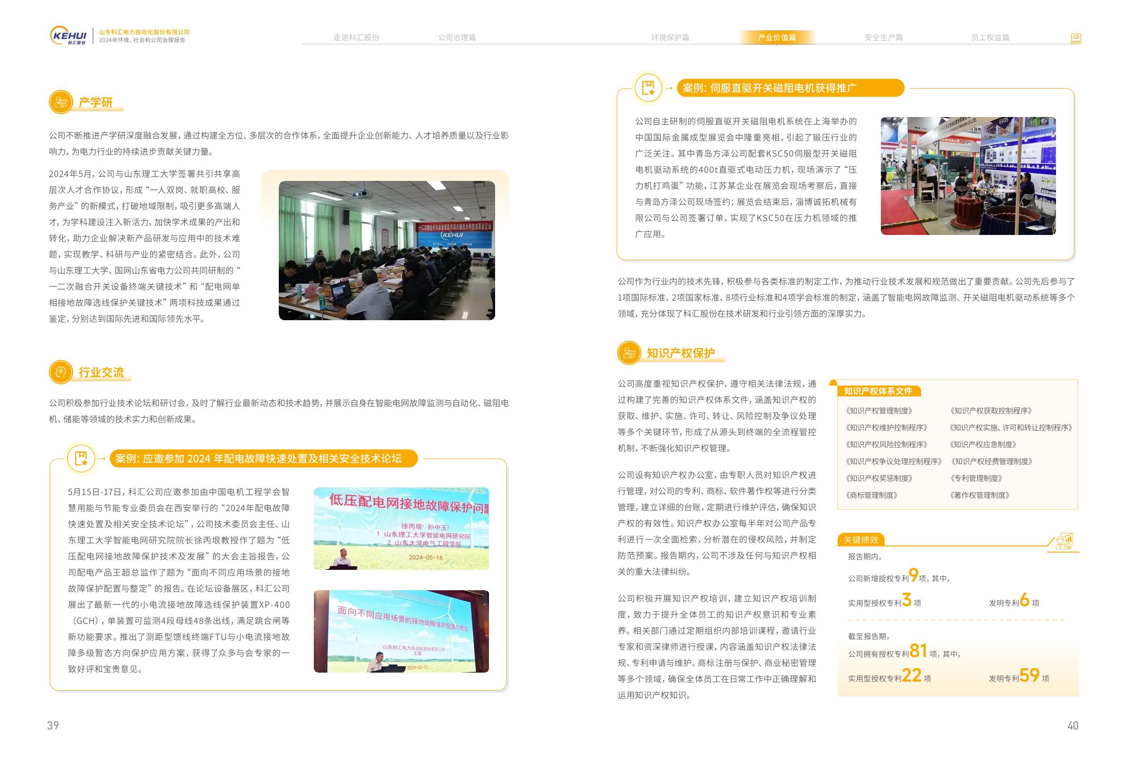The image size is (1127, 765).
Task: Click the company name 山东科汇电力自动化股份有限公司
Action: [x=144, y=32]
